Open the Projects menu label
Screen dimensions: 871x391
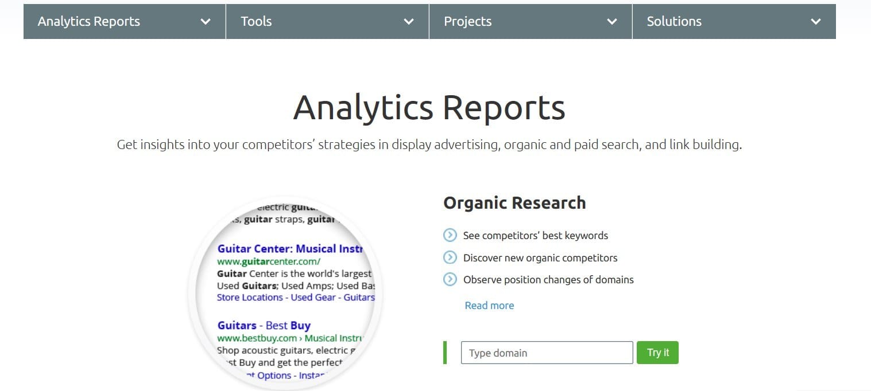(x=467, y=21)
